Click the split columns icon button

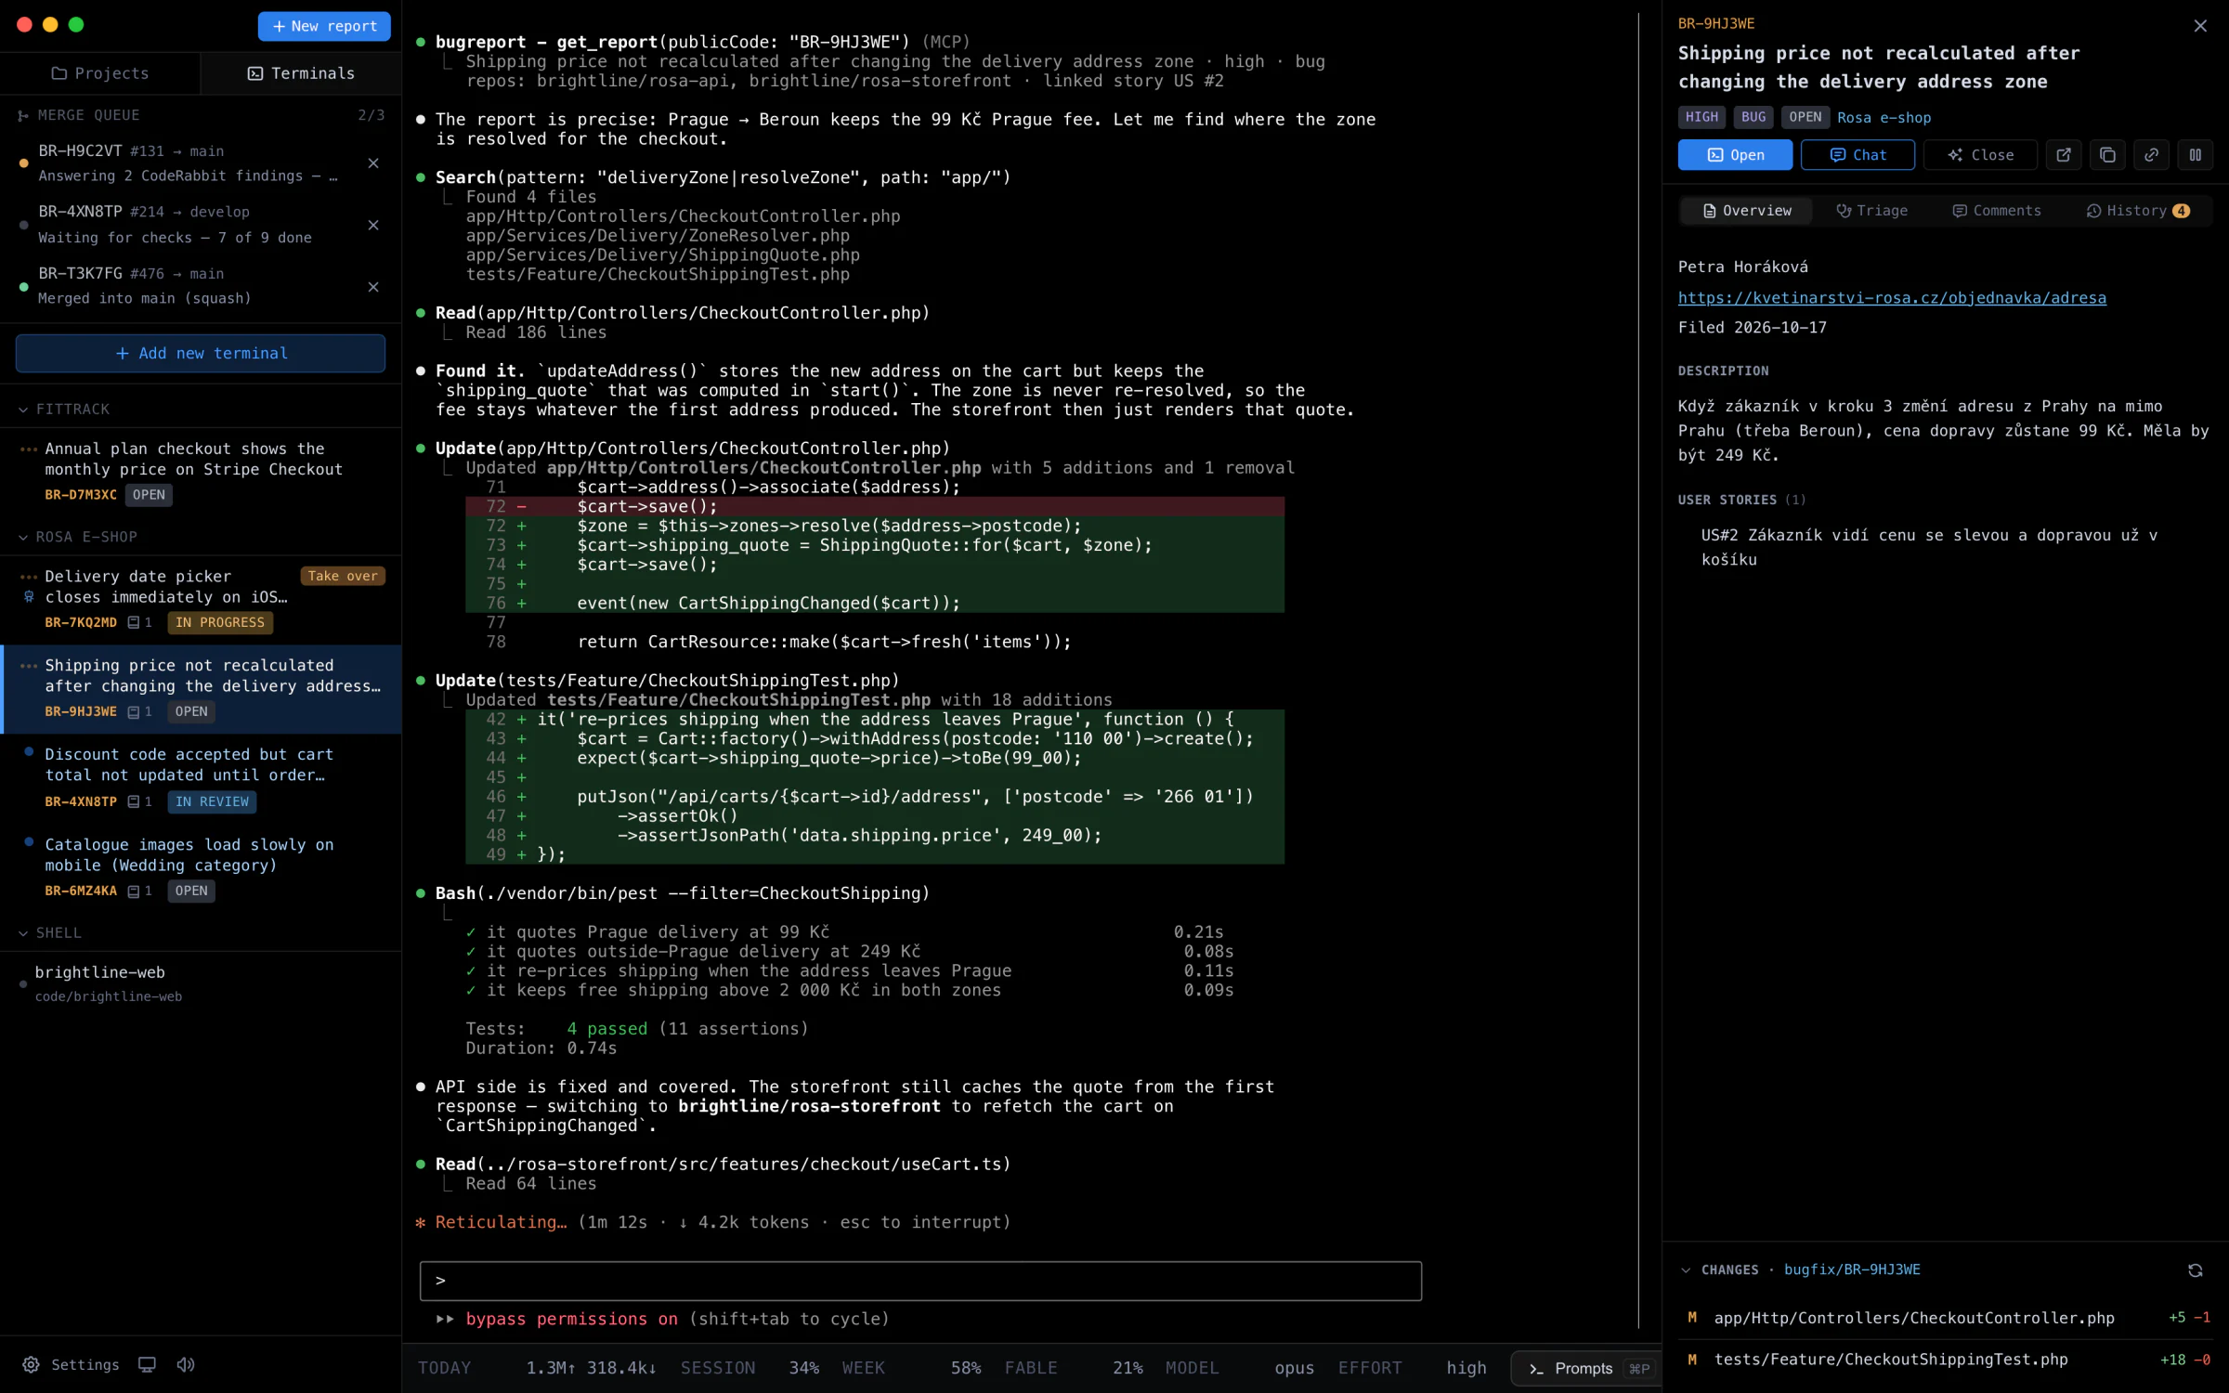[x=2196, y=155]
